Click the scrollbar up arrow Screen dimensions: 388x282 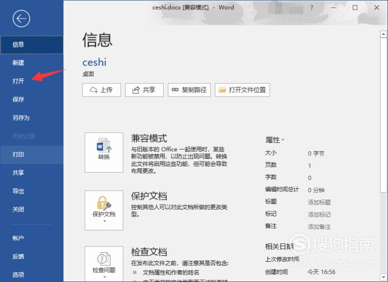[384, 34]
